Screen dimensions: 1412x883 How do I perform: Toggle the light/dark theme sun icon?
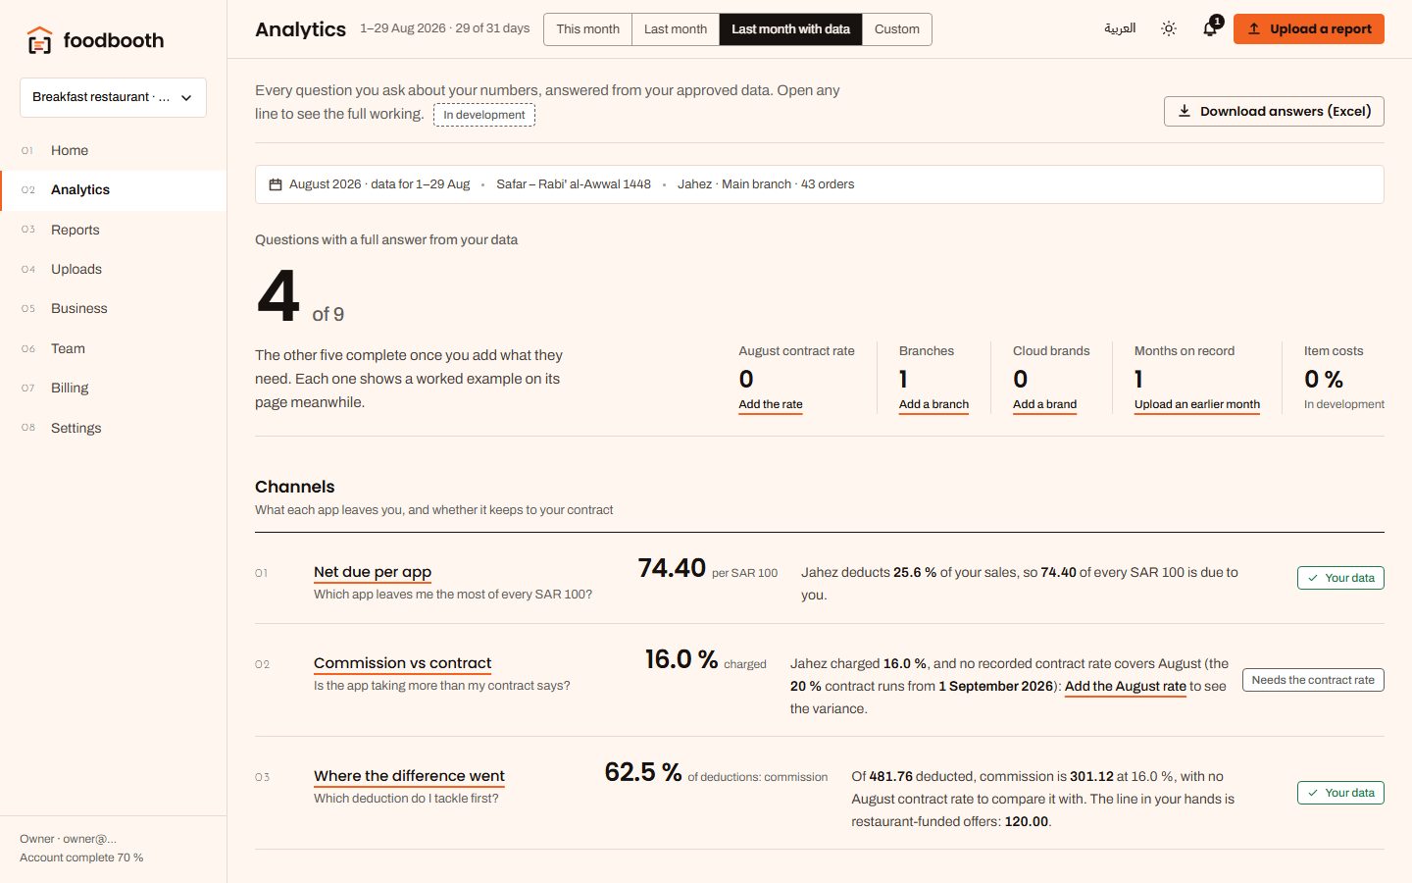(1169, 29)
